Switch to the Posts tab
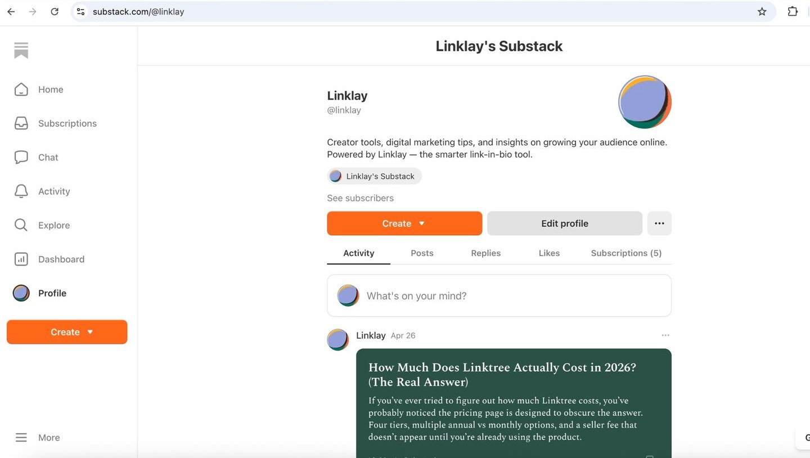The image size is (810, 458). 422,253
